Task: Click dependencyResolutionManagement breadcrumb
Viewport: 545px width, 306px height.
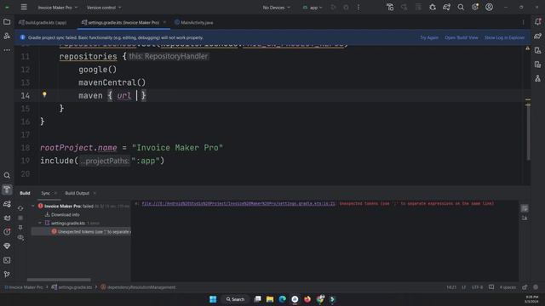Action: point(138,287)
